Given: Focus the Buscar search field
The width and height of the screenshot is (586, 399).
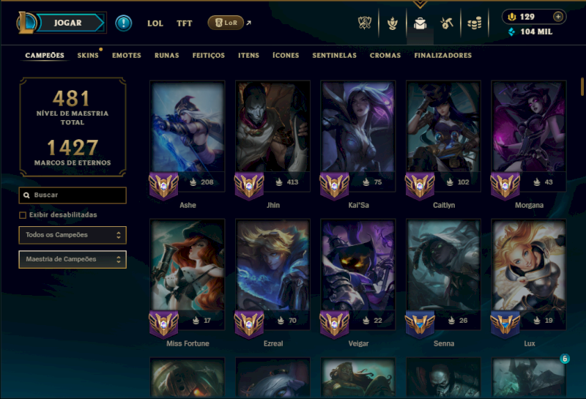Looking at the screenshot, I should (73, 195).
